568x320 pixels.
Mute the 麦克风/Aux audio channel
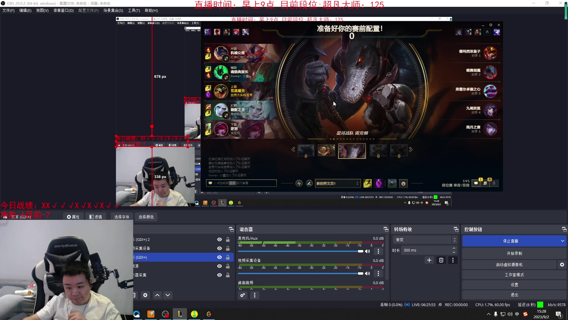pos(367,251)
